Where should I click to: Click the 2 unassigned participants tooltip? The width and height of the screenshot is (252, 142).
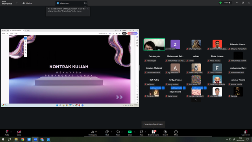153,124
